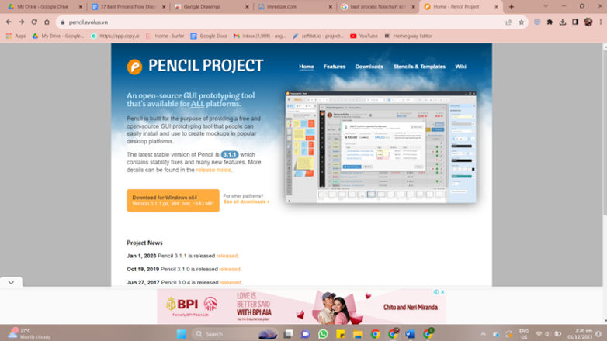The image size is (607, 341).
Task: Open Sticky Notes from the taskbar
Action: point(340,334)
